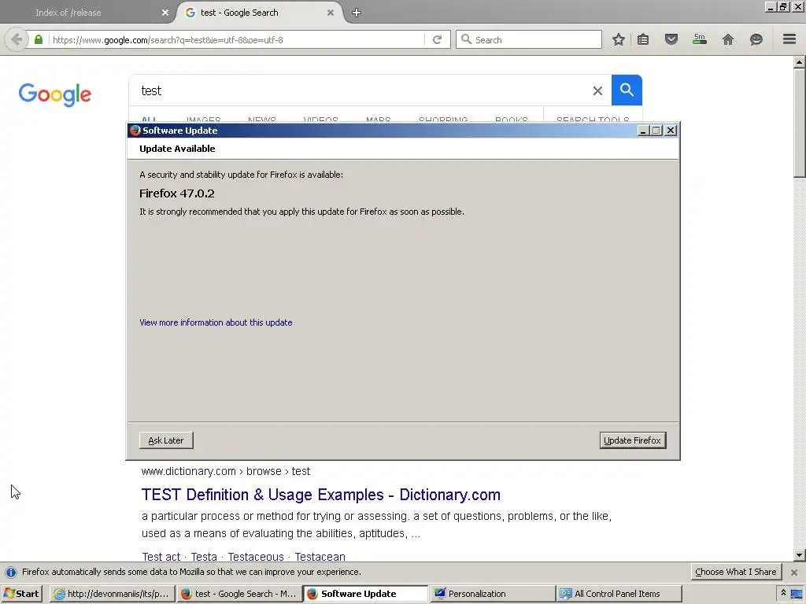806x604 pixels.
Task: Minimize the Software Update dialog
Action: (642, 131)
